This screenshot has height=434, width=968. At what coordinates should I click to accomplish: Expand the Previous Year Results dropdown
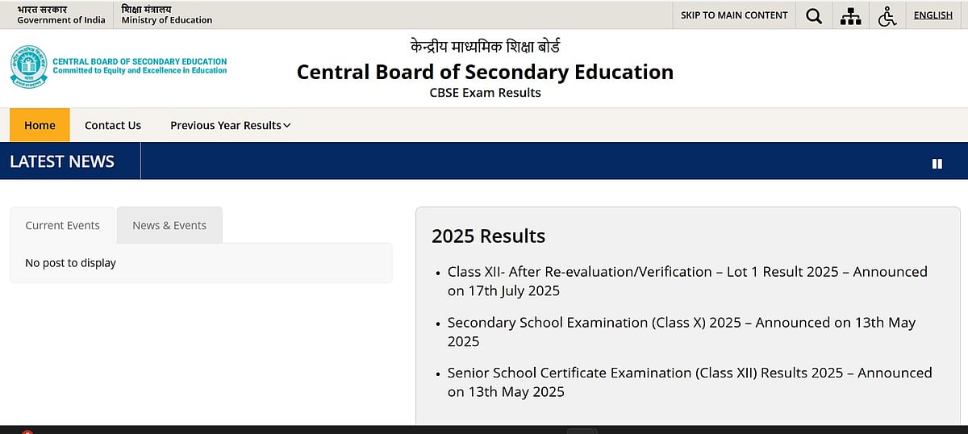(230, 125)
